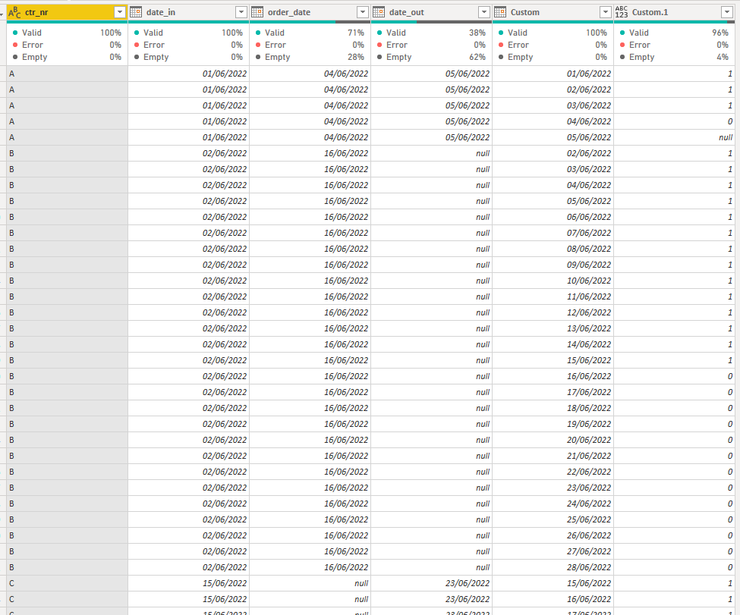The height and width of the screenshot is (615, 740).
Task: Open the ctr_nr column filter dropdown
Action: point(120,12)
